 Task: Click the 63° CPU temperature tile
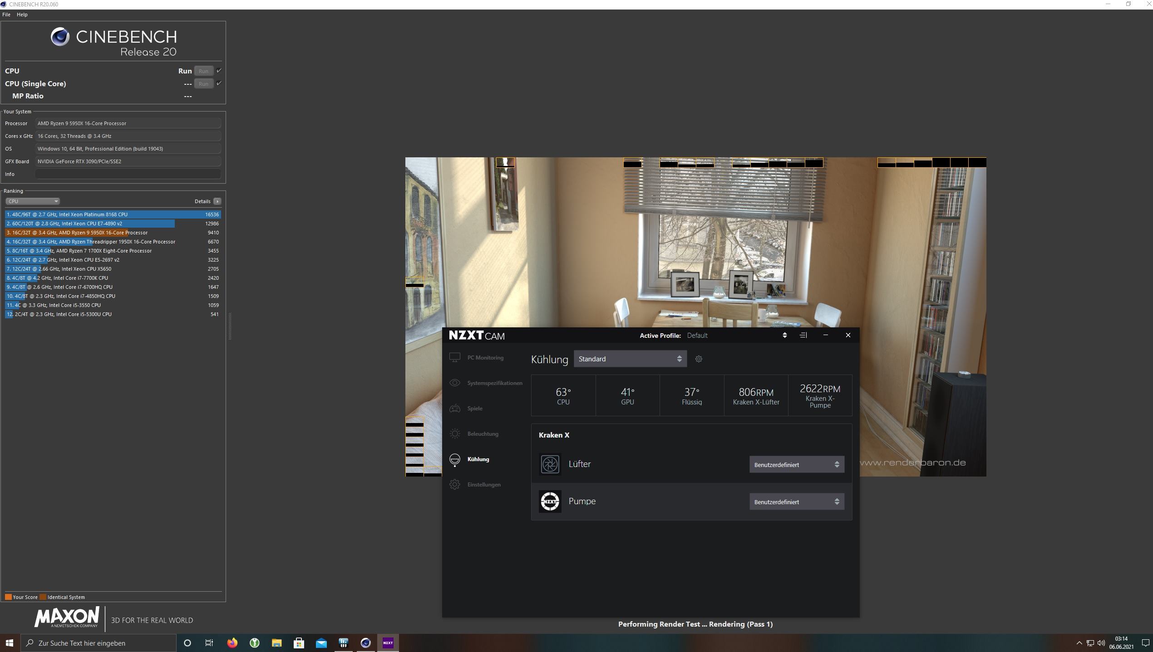coord(563,395)
